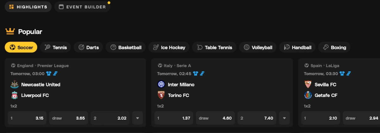Click the Inter Milano club crest
The height and width of the screenshot is (133, 380).
pos(161,84)
